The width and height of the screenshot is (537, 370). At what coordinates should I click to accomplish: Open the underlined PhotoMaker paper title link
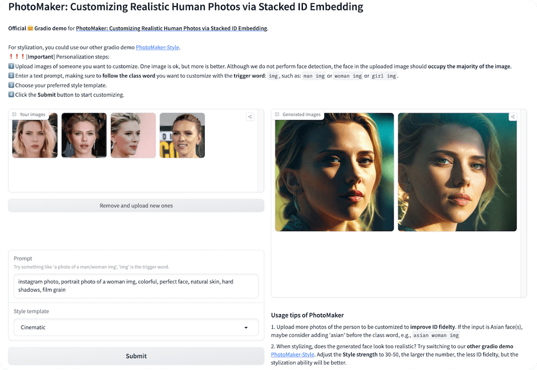171,28
